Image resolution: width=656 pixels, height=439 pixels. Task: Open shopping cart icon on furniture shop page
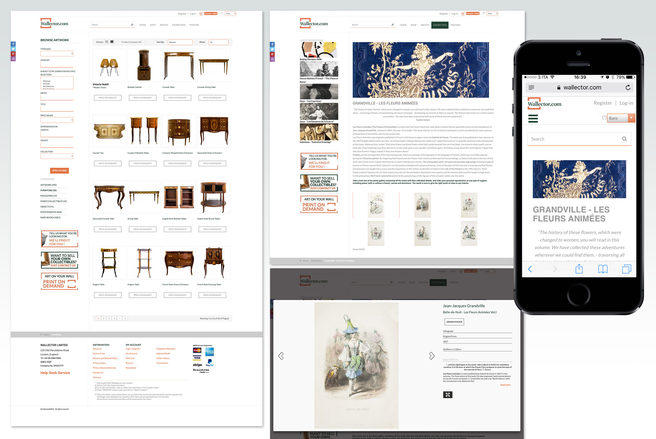pyautogui.click(x=201, y=13)
